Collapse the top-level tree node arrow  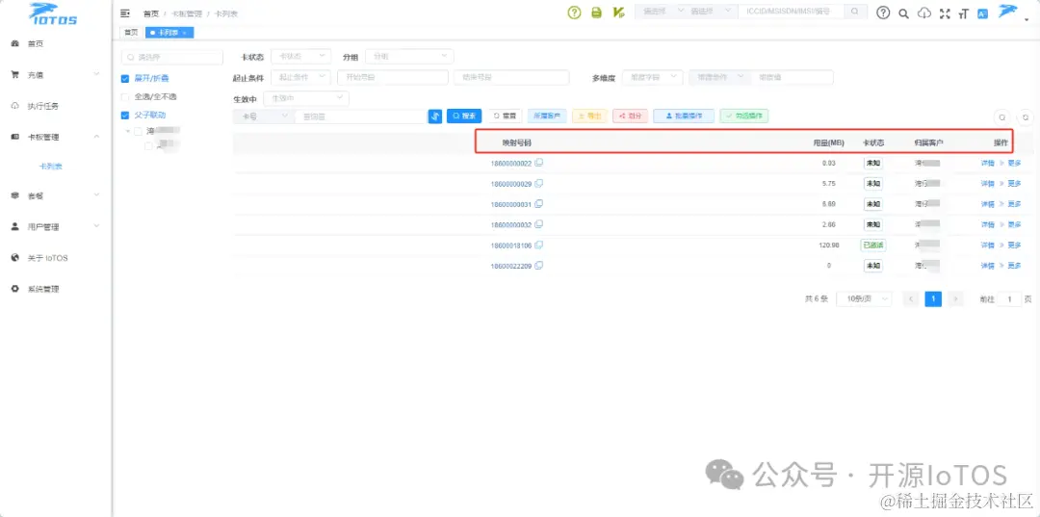click(128, 131)
